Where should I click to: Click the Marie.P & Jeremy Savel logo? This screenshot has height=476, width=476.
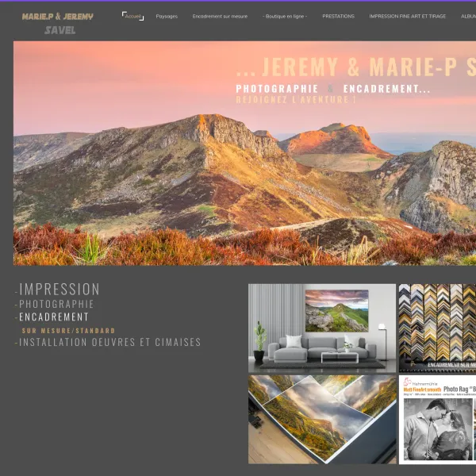click(57, 22)
